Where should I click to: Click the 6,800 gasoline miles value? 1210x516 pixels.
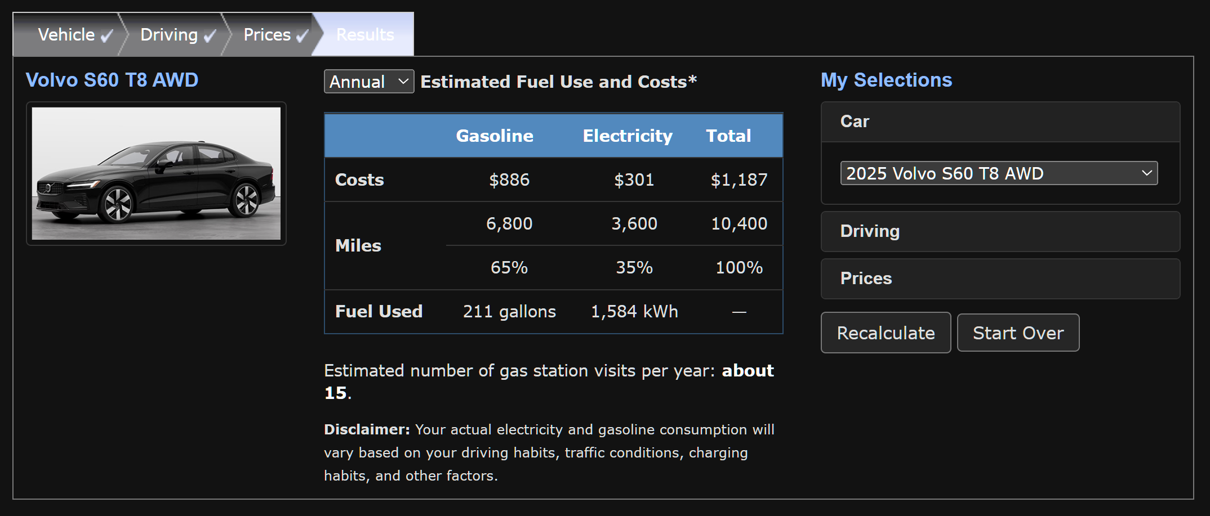pyautogui.click(x=509, y=223)
